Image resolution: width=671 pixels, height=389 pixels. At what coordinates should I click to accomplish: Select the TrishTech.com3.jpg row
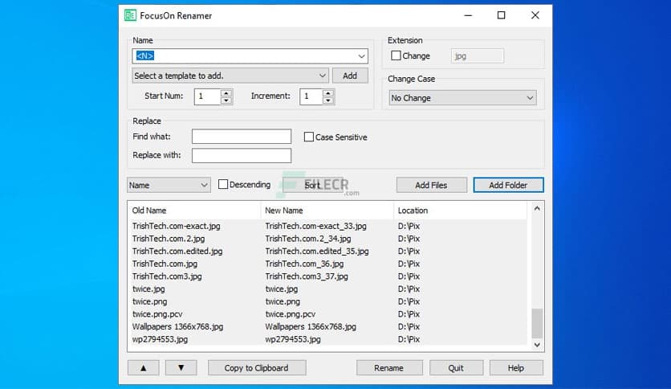click(x=327, y=276)
